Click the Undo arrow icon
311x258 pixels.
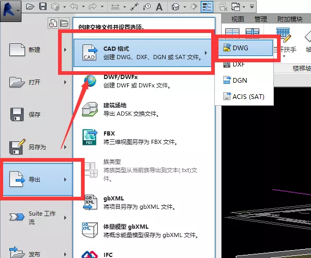74,7
